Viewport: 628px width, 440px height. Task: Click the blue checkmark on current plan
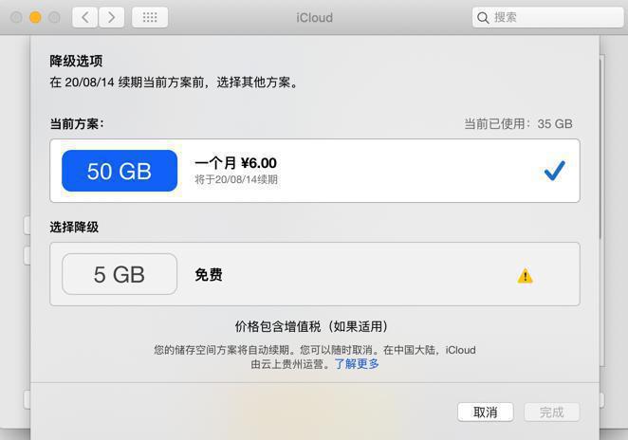click(555, 171)
